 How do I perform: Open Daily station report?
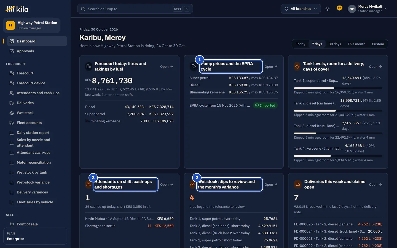(x=37, y=133)
